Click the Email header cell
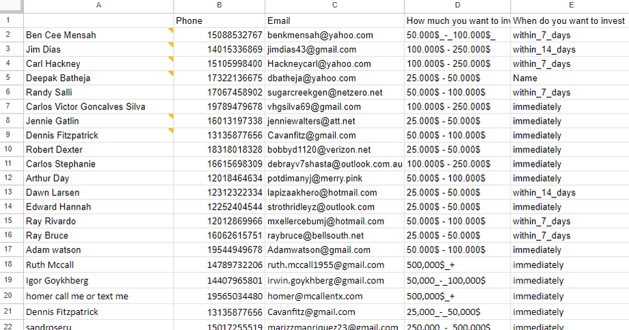The image size is (629, 330). [x=334, y=20]
